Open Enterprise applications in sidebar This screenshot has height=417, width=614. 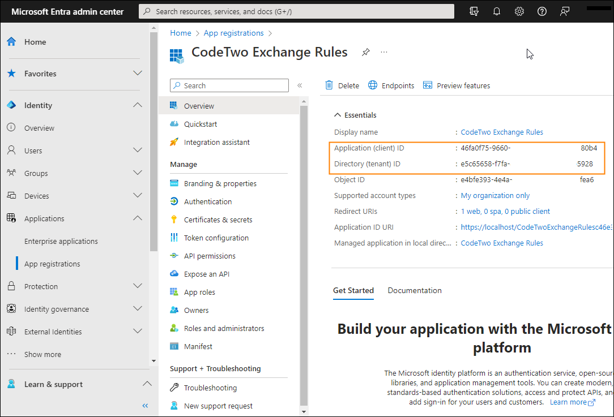point(61,241)
